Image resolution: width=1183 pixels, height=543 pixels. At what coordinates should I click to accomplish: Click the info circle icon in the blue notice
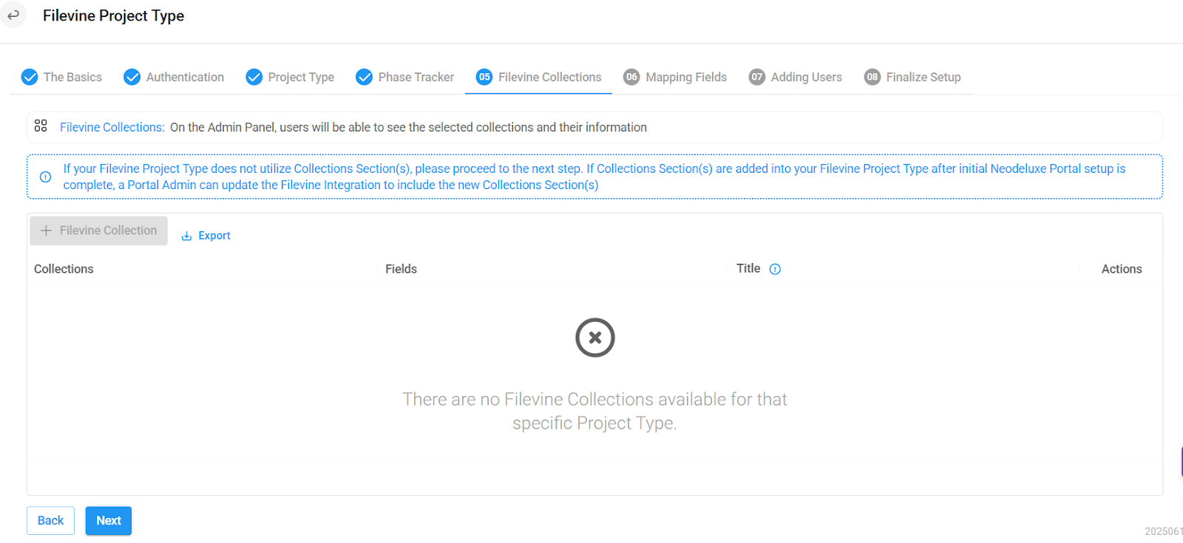tap(45, 177)
